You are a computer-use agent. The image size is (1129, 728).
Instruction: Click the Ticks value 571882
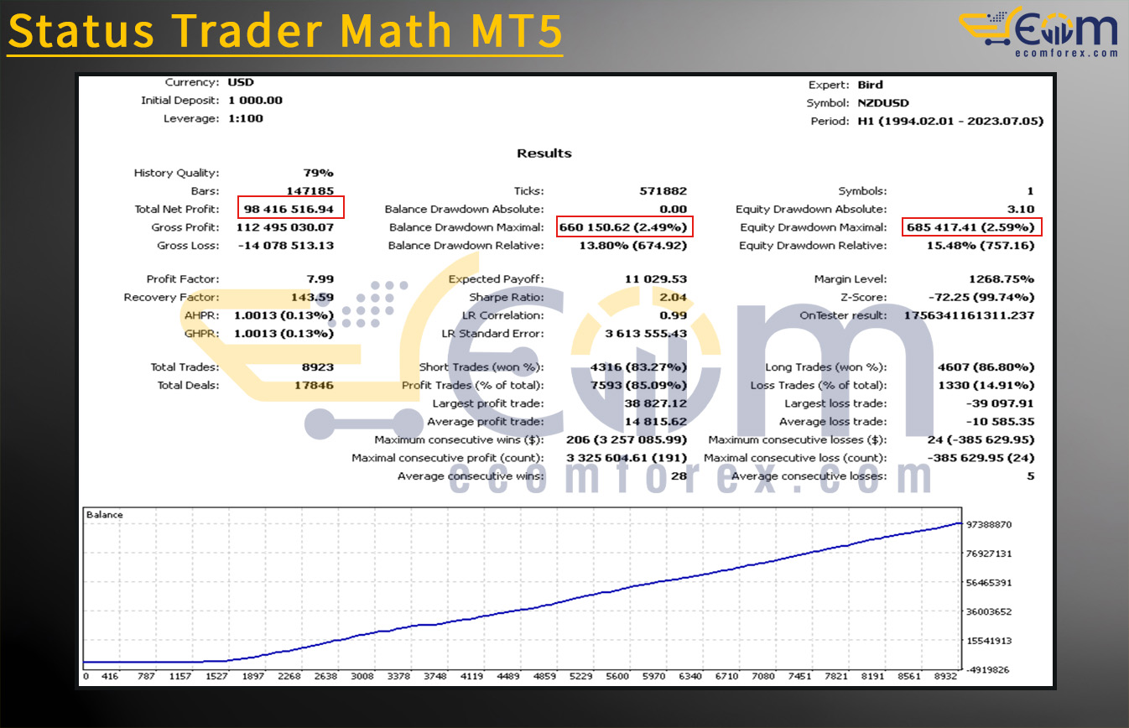point(663,191)
